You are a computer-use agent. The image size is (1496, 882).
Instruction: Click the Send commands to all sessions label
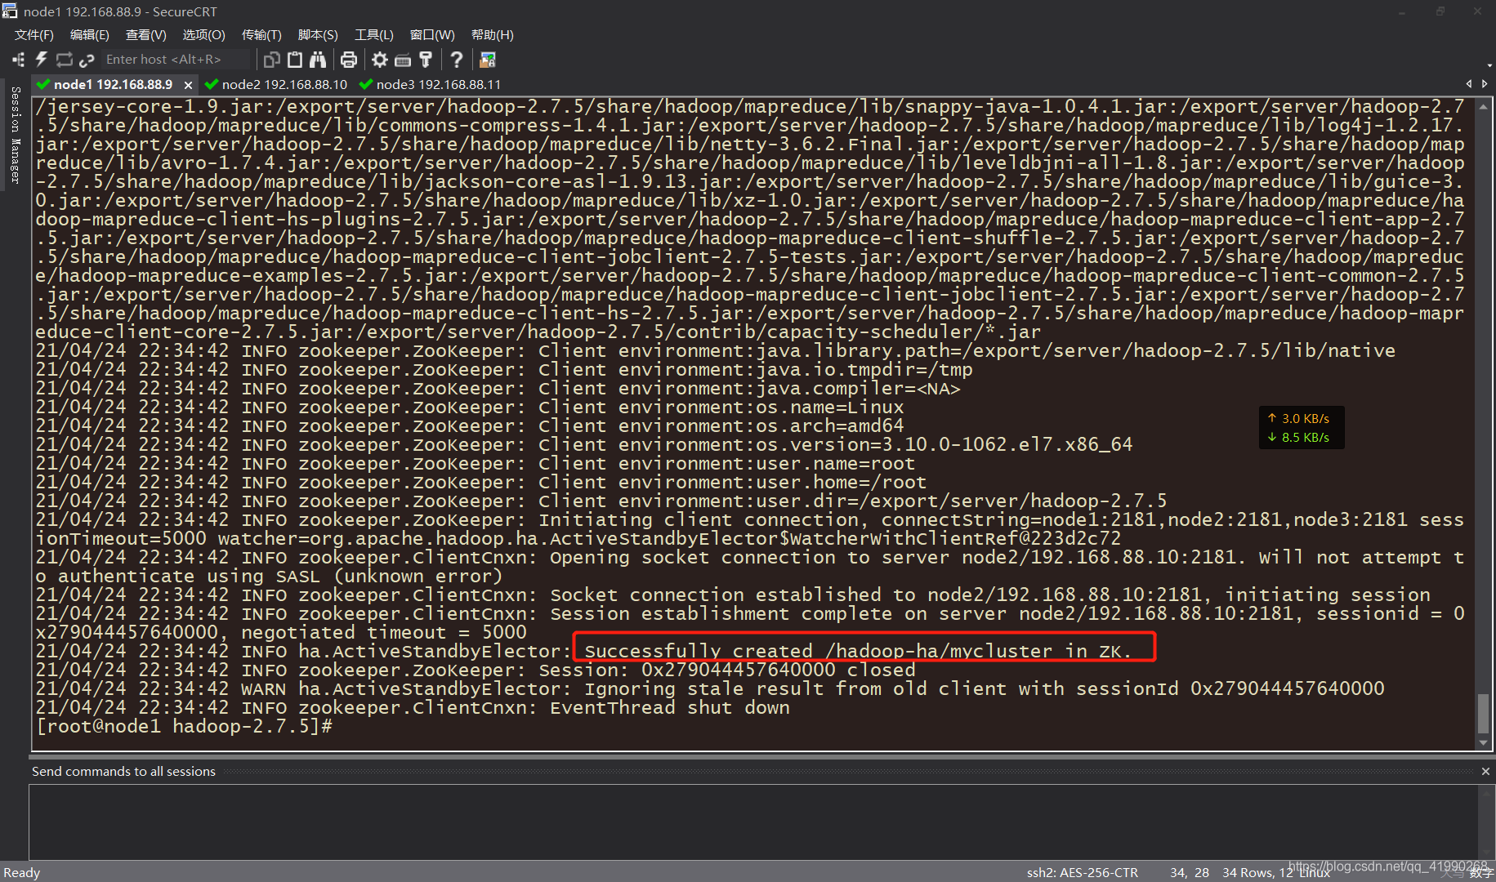click(x=123, y=771)
